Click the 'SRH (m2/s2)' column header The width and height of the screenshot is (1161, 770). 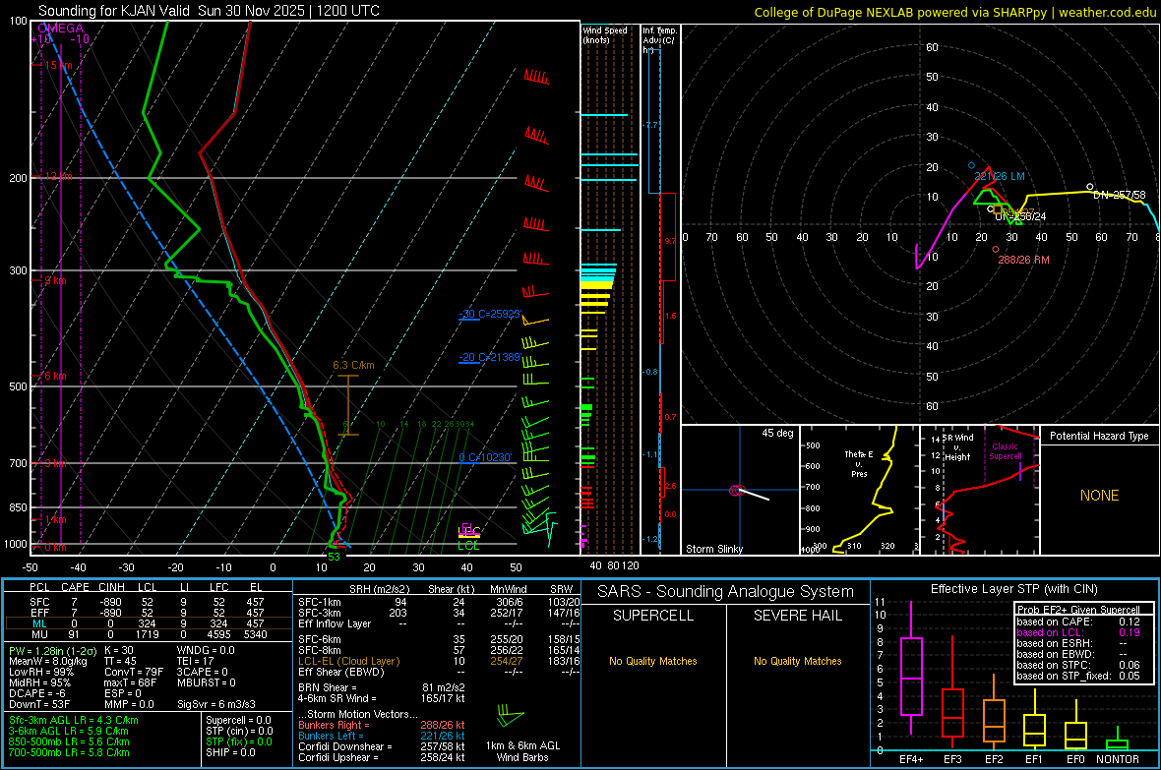[x=379, y=589]
